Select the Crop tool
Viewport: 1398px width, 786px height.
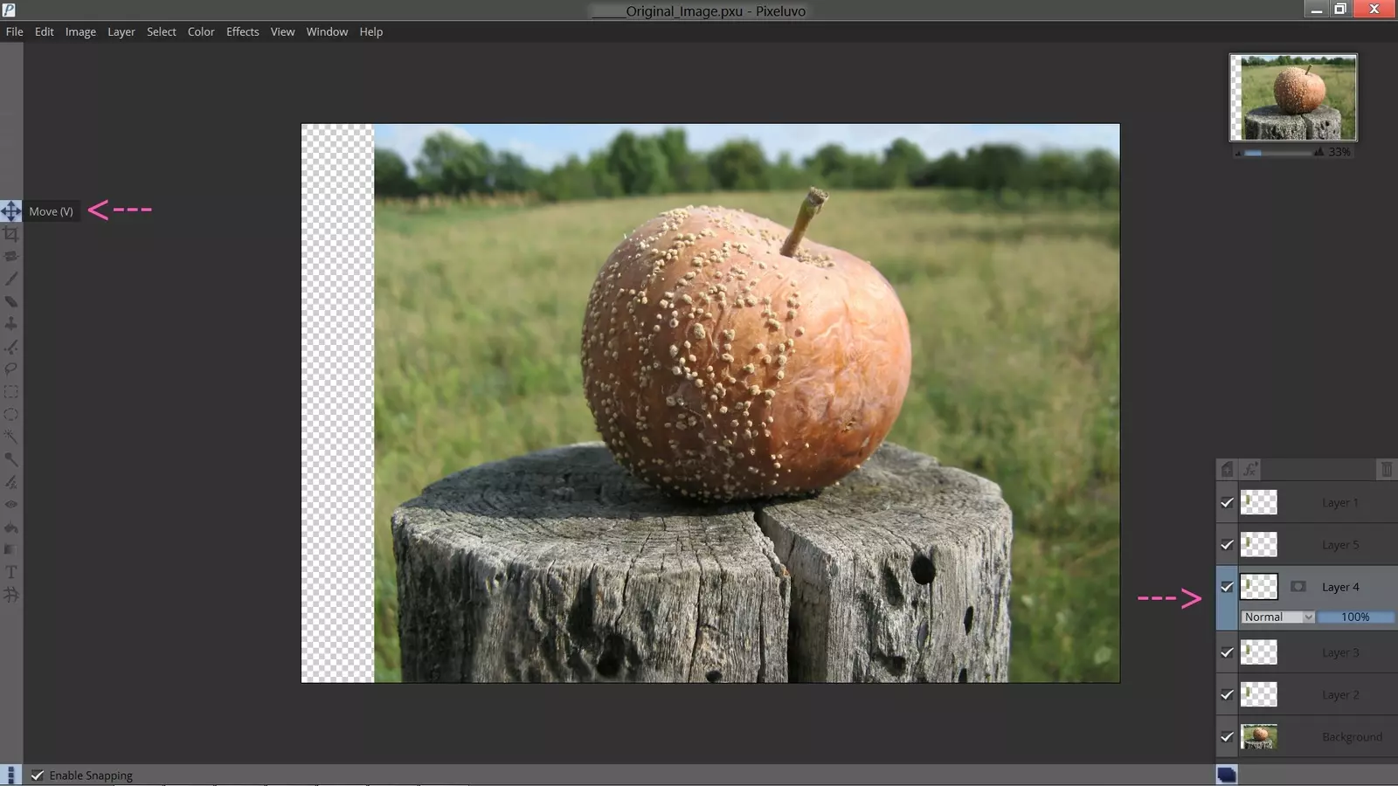pos(10,234)
